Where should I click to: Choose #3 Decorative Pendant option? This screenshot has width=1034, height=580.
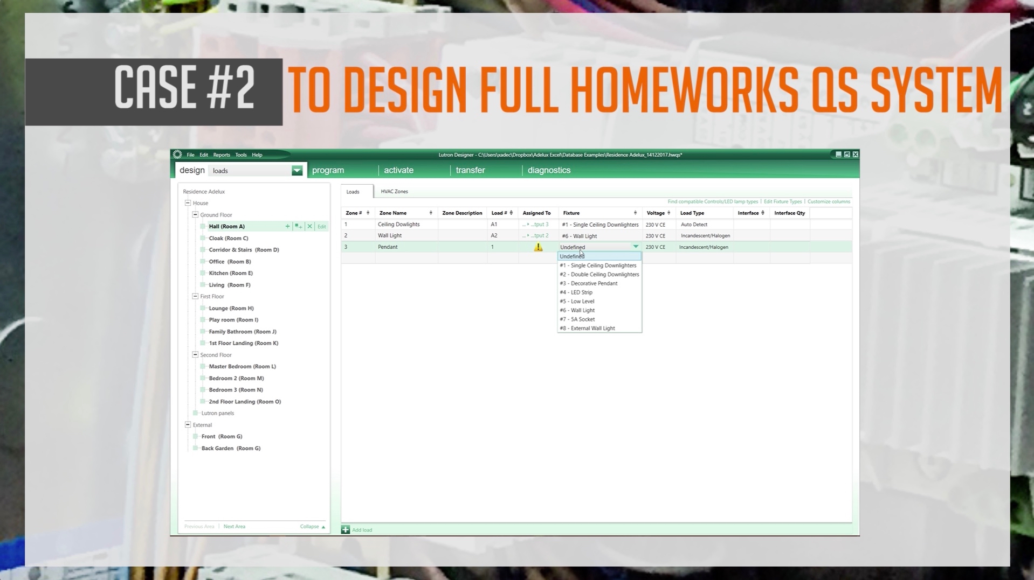point(599,283)
